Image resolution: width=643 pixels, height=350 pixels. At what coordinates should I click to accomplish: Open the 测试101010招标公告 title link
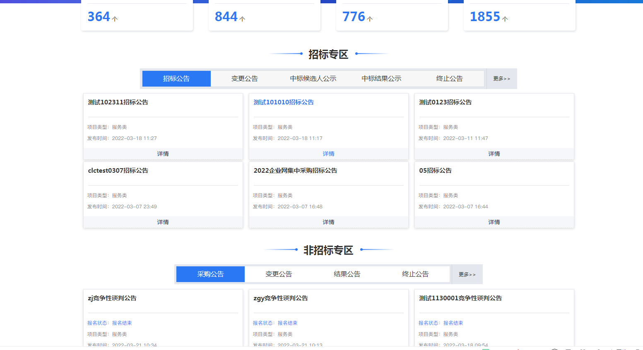284,102
